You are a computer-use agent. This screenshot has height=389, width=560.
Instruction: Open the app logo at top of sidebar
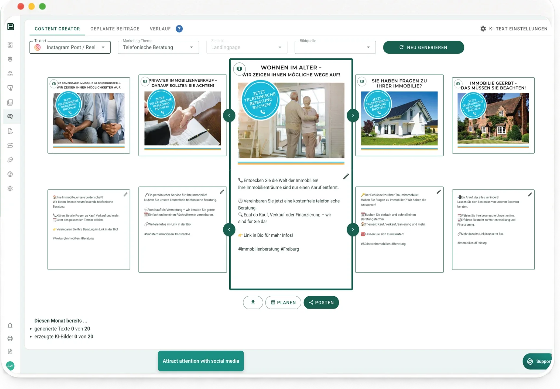pyautogui.click(x=11, y=27)
